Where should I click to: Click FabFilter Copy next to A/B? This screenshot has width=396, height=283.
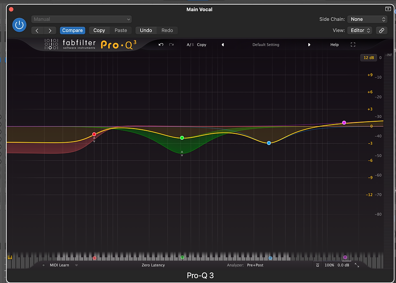point(202,45)
